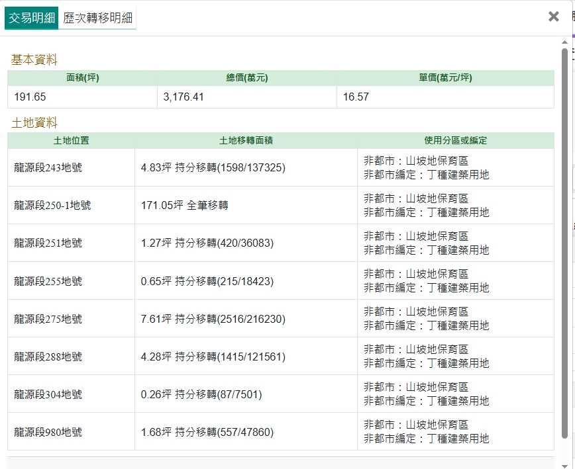Click the 171.05坪 全筆移轉 cell
Screen dimensions: 575x469
click(x=184, y=206)
